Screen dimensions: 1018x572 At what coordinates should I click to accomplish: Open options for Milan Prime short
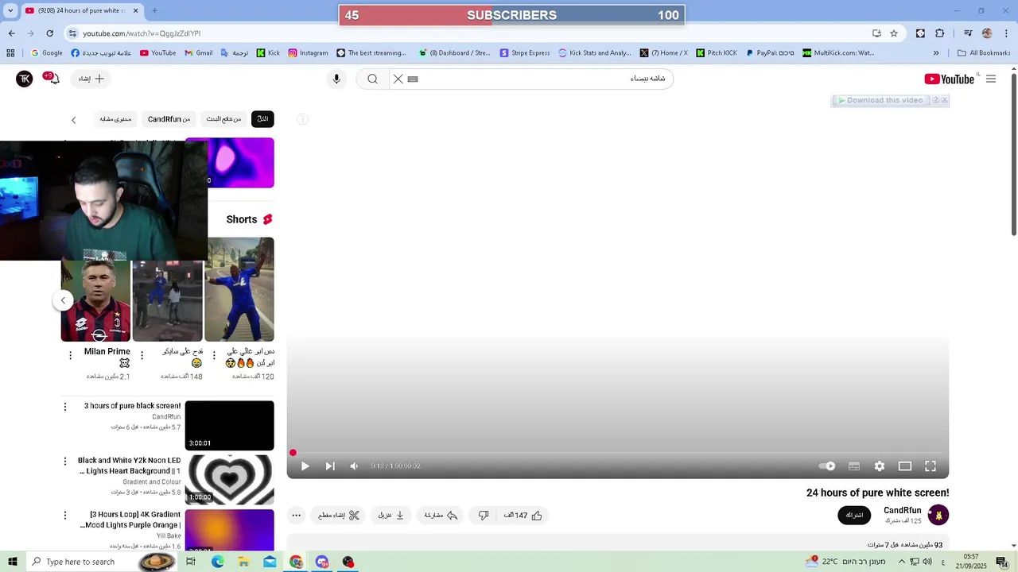pos(70,356)
